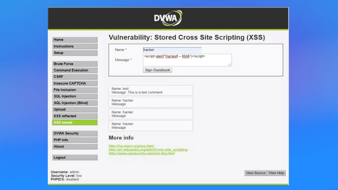Viewport: 338px width, 190px height.
Task: Open the Wikipedia Cross-site_scripting link
Action: 148,150
